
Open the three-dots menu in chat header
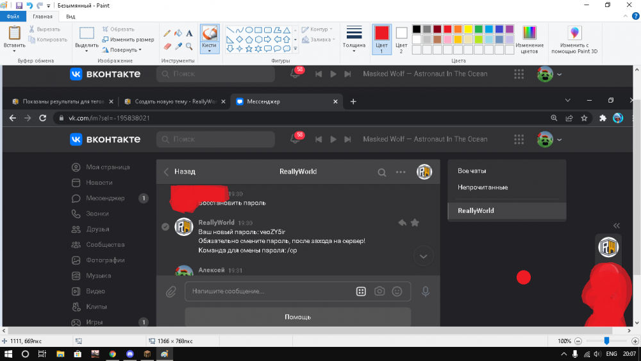coord(401,172)
